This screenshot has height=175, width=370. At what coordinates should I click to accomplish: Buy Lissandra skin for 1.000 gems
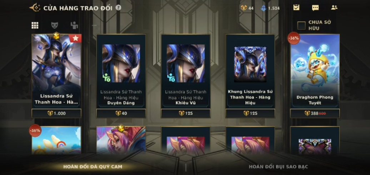56,113
